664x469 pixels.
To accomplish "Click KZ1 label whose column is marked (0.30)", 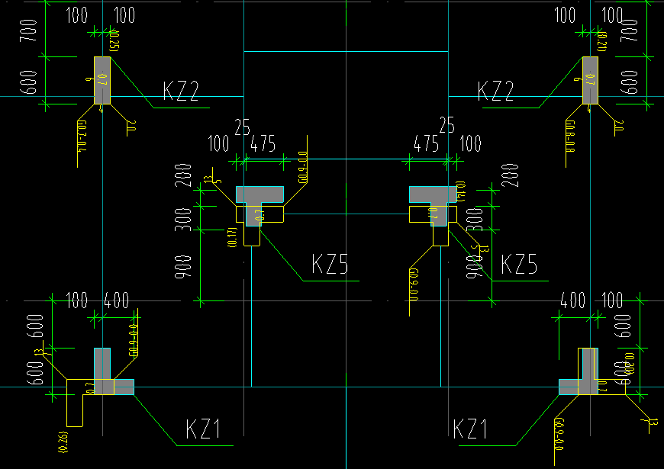I will coord(470,429).
